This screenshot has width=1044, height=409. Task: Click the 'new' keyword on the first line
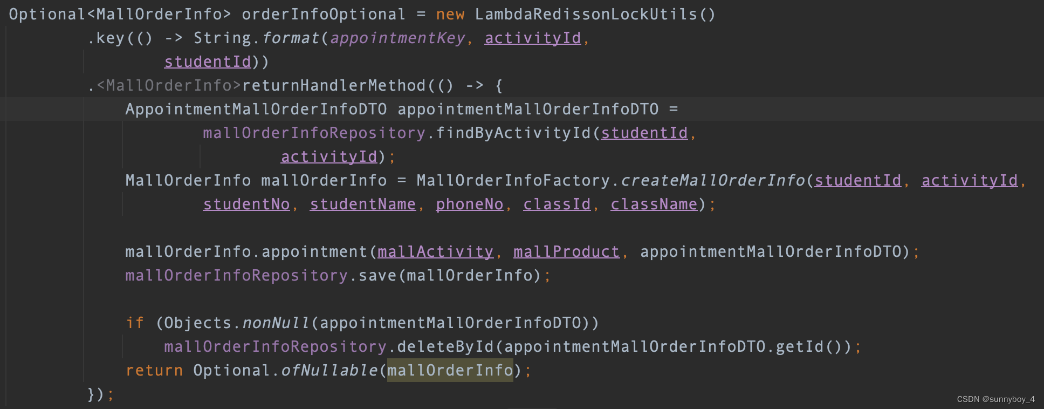tap(450, 14)
